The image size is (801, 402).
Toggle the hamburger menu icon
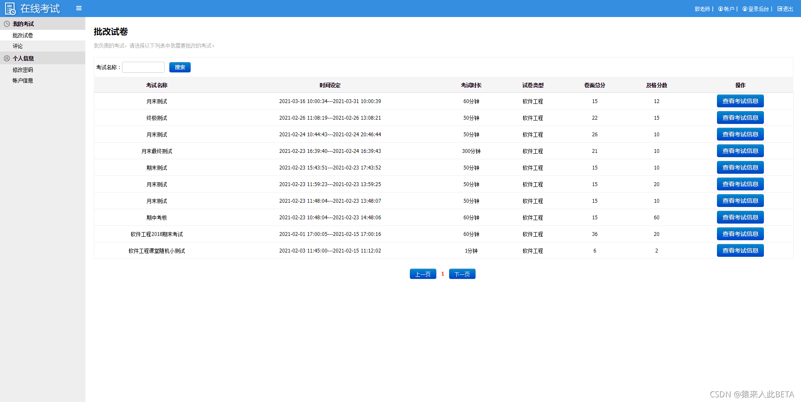(x=79, y=8)
